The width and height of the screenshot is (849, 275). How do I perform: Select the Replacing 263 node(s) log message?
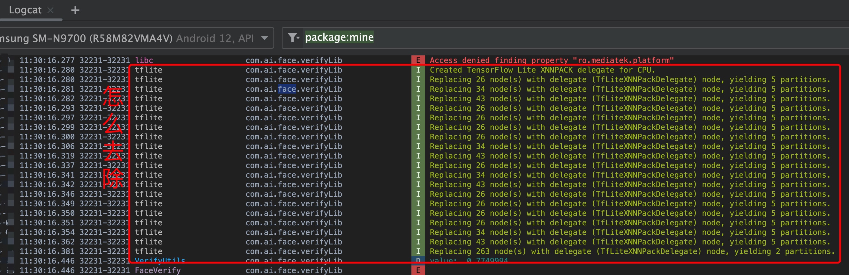pos(632,251)
